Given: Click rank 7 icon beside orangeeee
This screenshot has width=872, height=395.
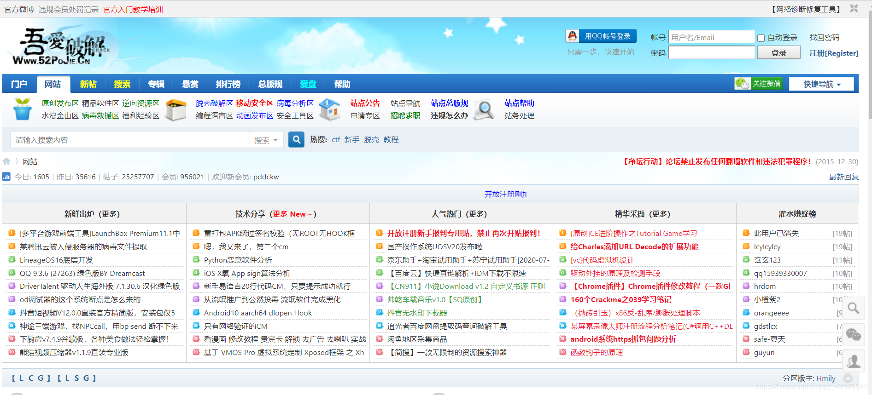Looking at the screenshot, I should coord(746,313).
